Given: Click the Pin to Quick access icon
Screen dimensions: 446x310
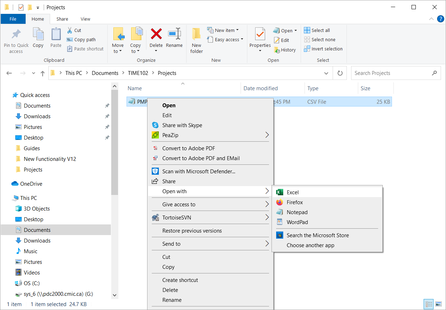Looking at the screenshot, I should (16, 38).
